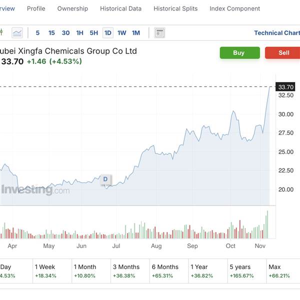
Task: Switch to 1H chart interval
Action: [x=79, y=33]
